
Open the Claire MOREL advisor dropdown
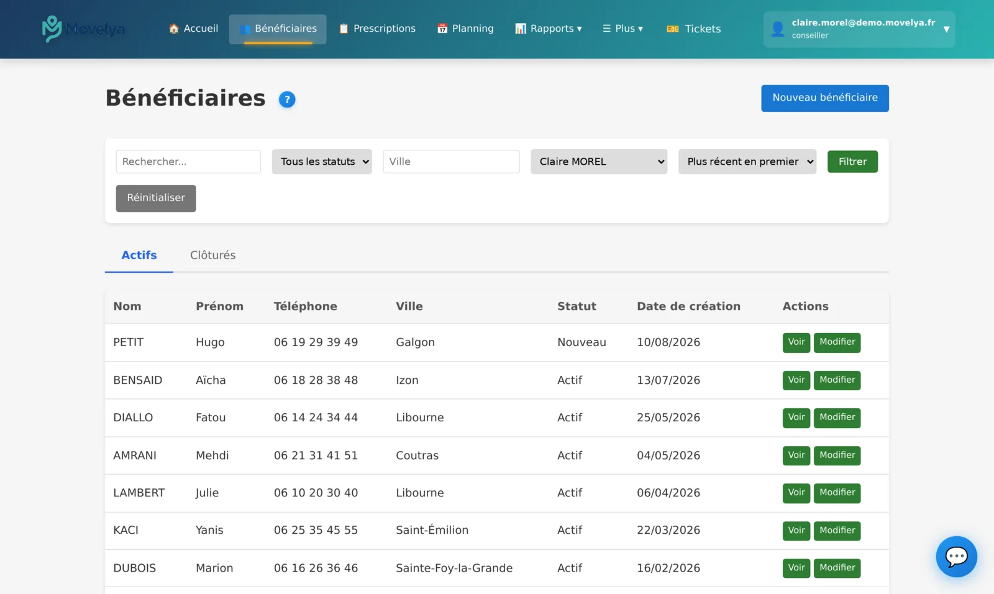click(599, 162)
